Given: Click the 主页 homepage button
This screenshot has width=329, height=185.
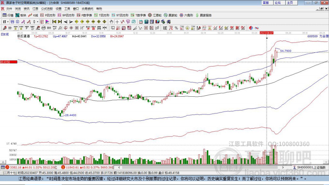Looking at the screenshot, I should coord(292,3).
